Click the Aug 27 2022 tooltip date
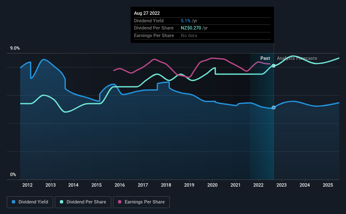Screen dimensions: 346x214 coord(147,13)
